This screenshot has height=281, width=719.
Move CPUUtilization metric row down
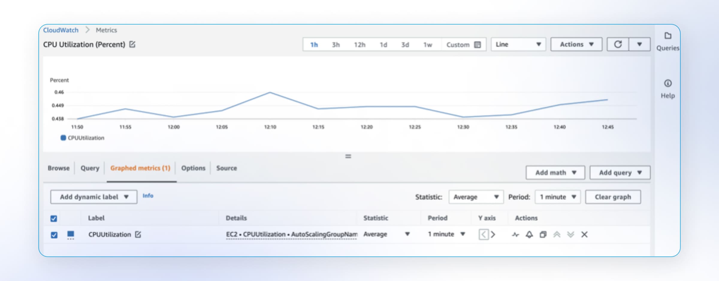571,235
